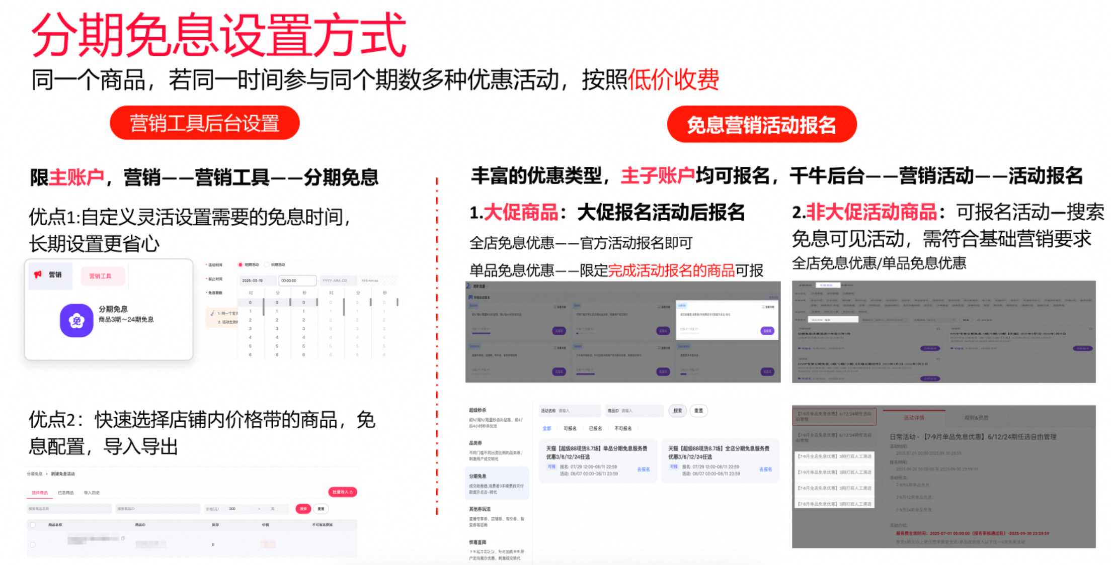Select the 已报名 filter tab
This screenshot has width=1111, height=565.
click(x=595, y=429)
